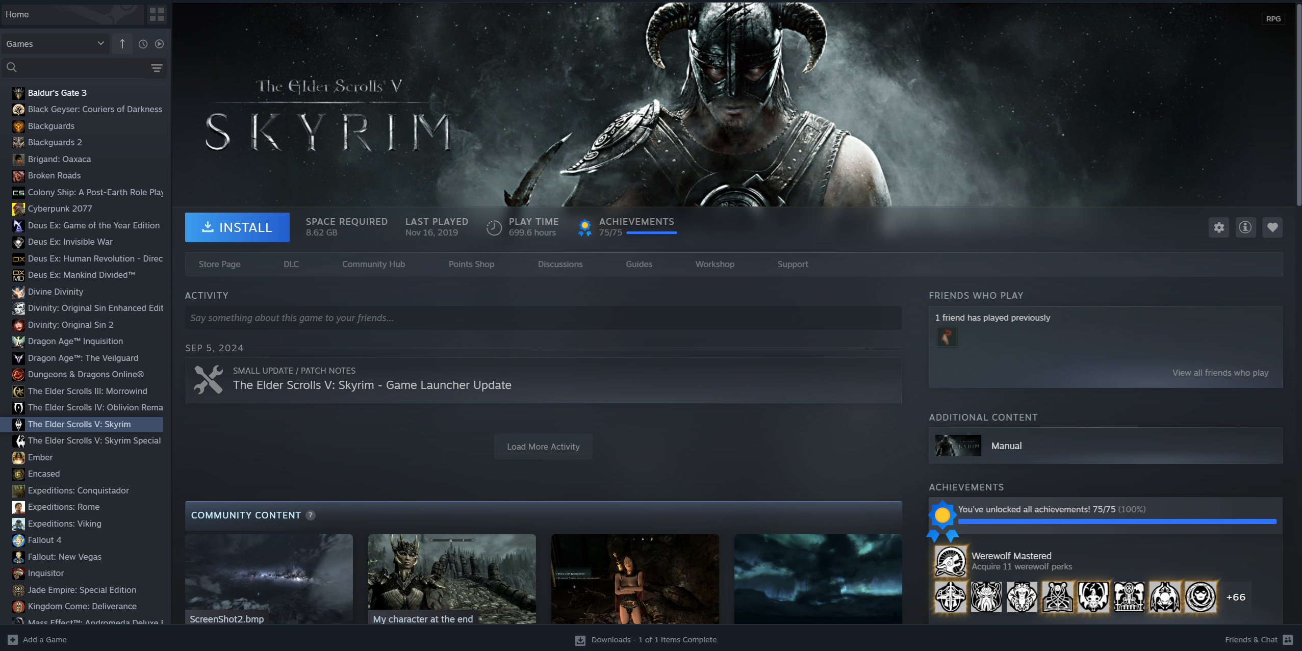Select Cyberpunk 2077 game icon

[18, 209]
